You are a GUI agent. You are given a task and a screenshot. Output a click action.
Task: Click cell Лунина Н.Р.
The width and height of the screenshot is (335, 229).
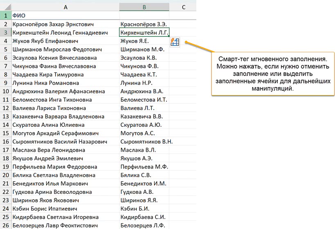(144, 83)
